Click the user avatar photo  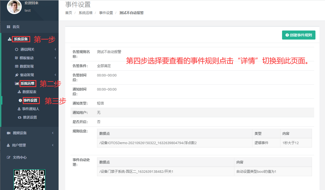point(14,7)
